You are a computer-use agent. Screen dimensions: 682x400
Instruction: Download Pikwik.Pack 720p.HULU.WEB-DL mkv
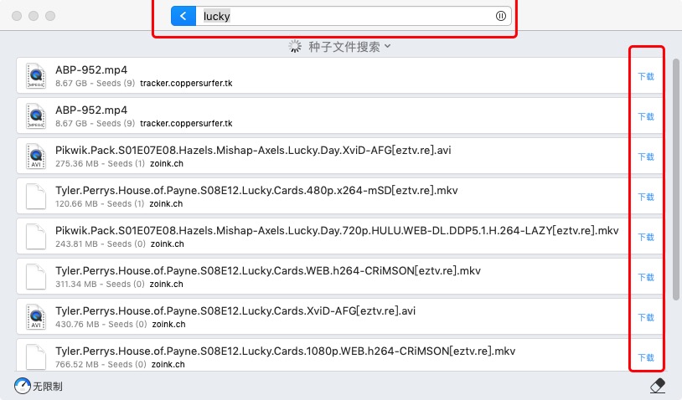(646, 237)
